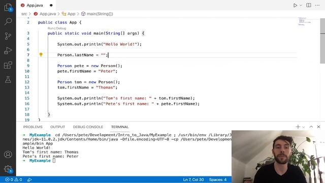The height and width of the screenshot is (183, 325).
Task: Click the App class breadcrumb
Action: 71,14
